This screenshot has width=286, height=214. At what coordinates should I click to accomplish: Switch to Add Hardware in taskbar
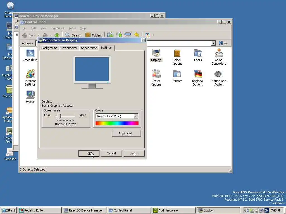tap(173, 210)
